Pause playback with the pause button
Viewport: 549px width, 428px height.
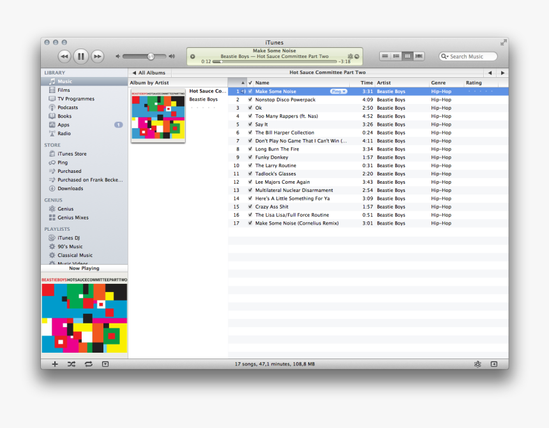[81, 56]
